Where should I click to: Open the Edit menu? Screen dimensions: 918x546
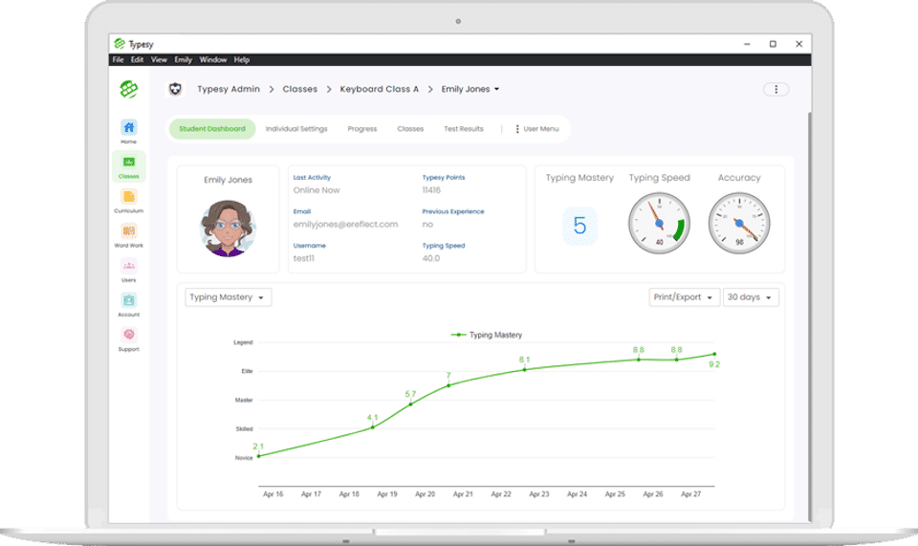tap(137, 59)
